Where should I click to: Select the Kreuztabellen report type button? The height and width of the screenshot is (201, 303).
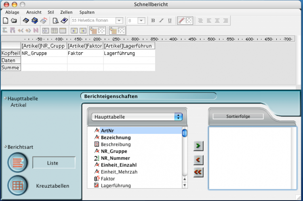point(18,186)
